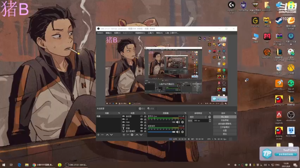This screenshot has height=168, width=300.
Task: Launch Apex Legends desktop shortcut
Action: click(x=279, y=118)
